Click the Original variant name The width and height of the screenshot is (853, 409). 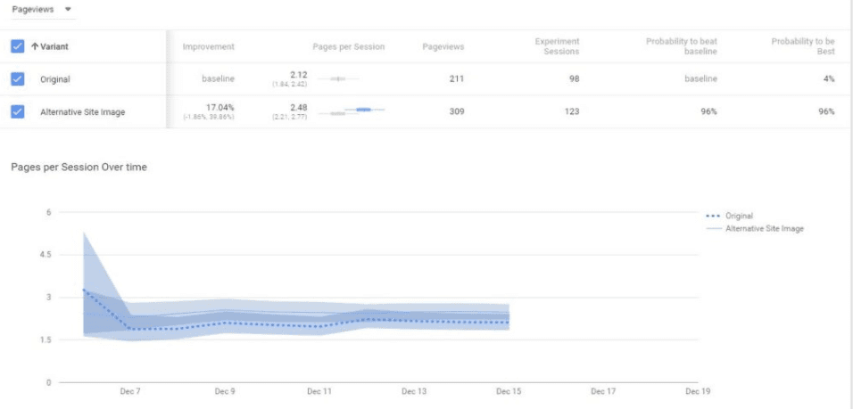tap(55, 79)
